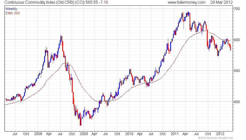Click the 500 y-axis label

coord(237,70)
